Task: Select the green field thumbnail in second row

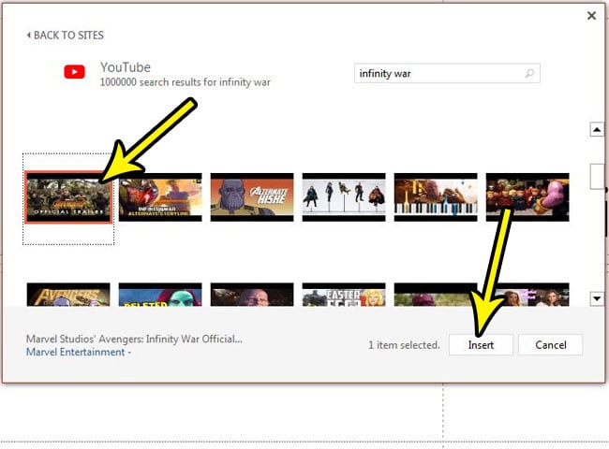Action: pos(436,295)
